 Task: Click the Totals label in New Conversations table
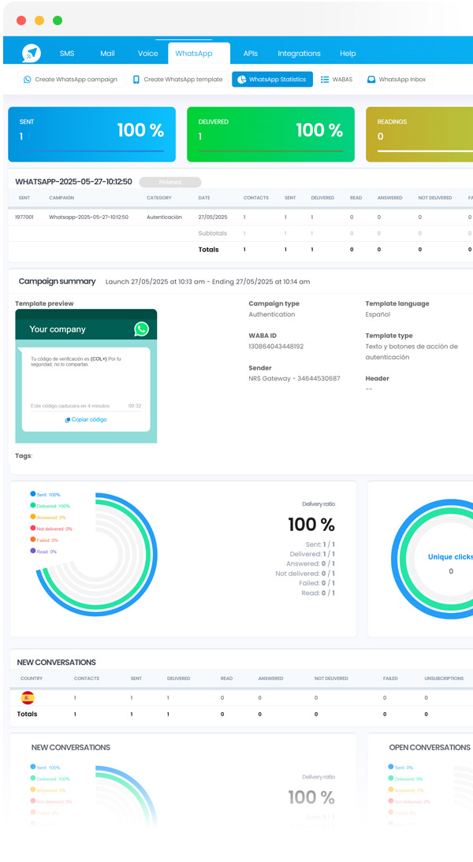27,714
